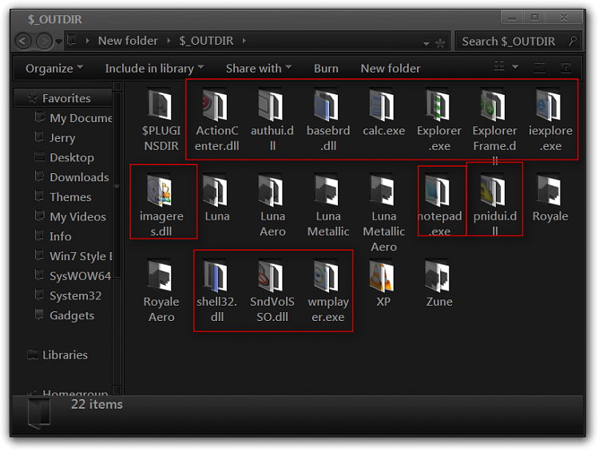Select the iexplore.exe folder icon

549,105
